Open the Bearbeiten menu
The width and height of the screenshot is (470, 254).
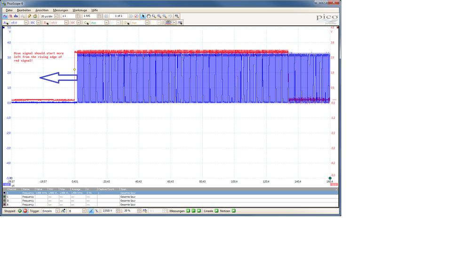(x=24, y=10)
